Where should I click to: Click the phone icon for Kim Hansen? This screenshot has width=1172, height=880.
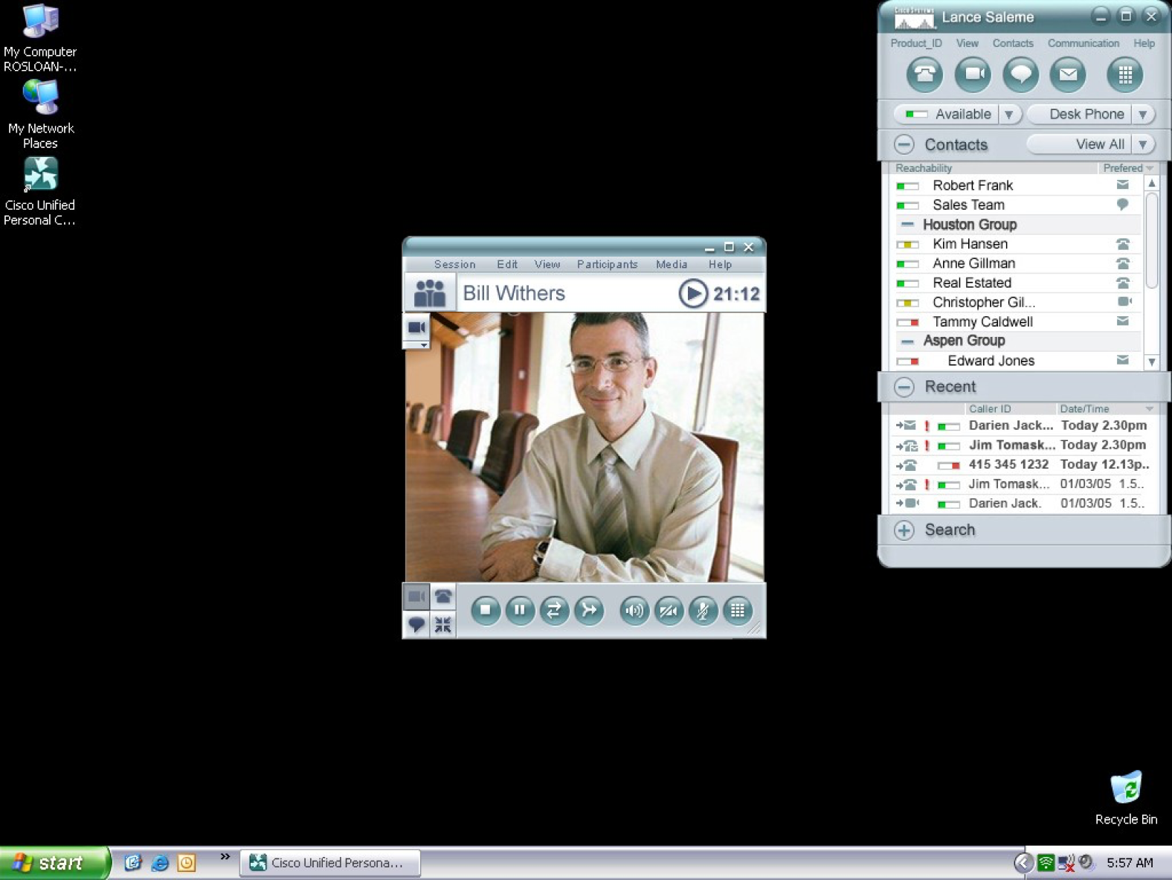tap(1123, 244)
